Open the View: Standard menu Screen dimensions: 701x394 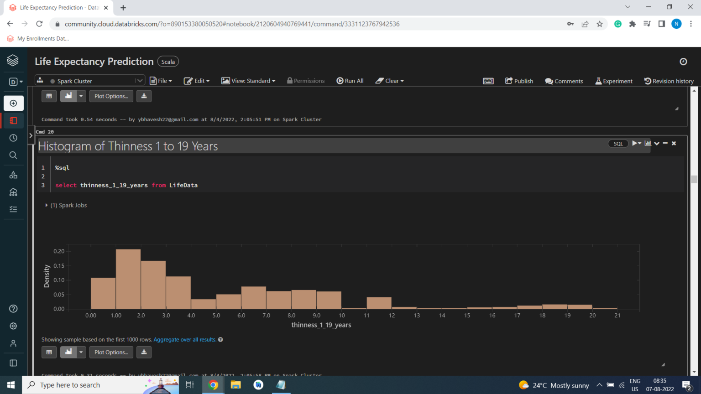(x=249, y=81)
